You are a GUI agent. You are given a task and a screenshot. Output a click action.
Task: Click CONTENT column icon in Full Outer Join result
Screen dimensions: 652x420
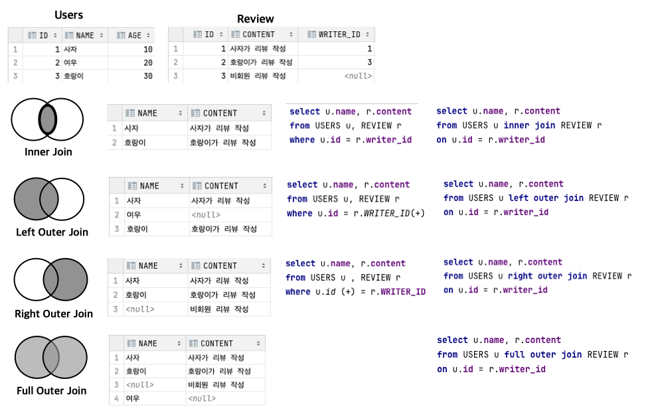tap(193, 343)
